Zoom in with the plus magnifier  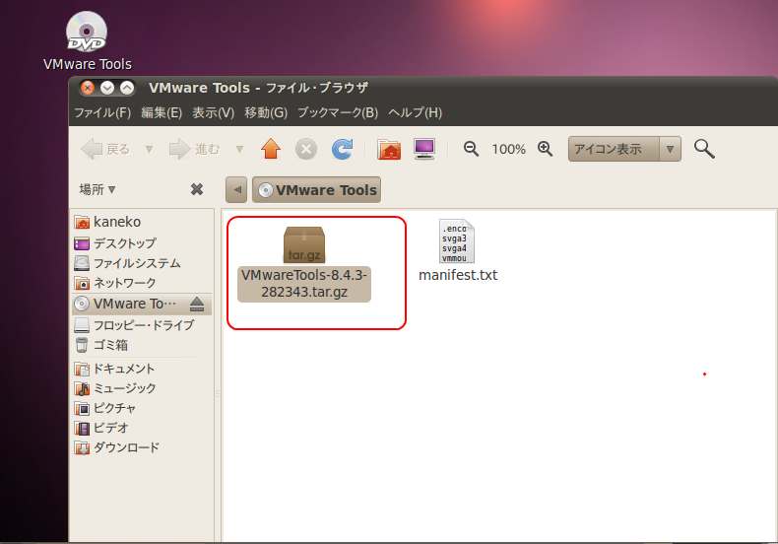(546, 149)
